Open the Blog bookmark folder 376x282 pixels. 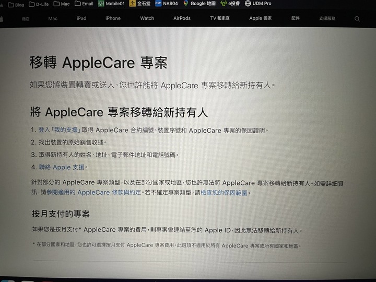click(x=16, y=5)
